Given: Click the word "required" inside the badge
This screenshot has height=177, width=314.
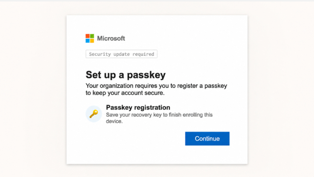Looking at the screenshot, I should click(143, 54).
